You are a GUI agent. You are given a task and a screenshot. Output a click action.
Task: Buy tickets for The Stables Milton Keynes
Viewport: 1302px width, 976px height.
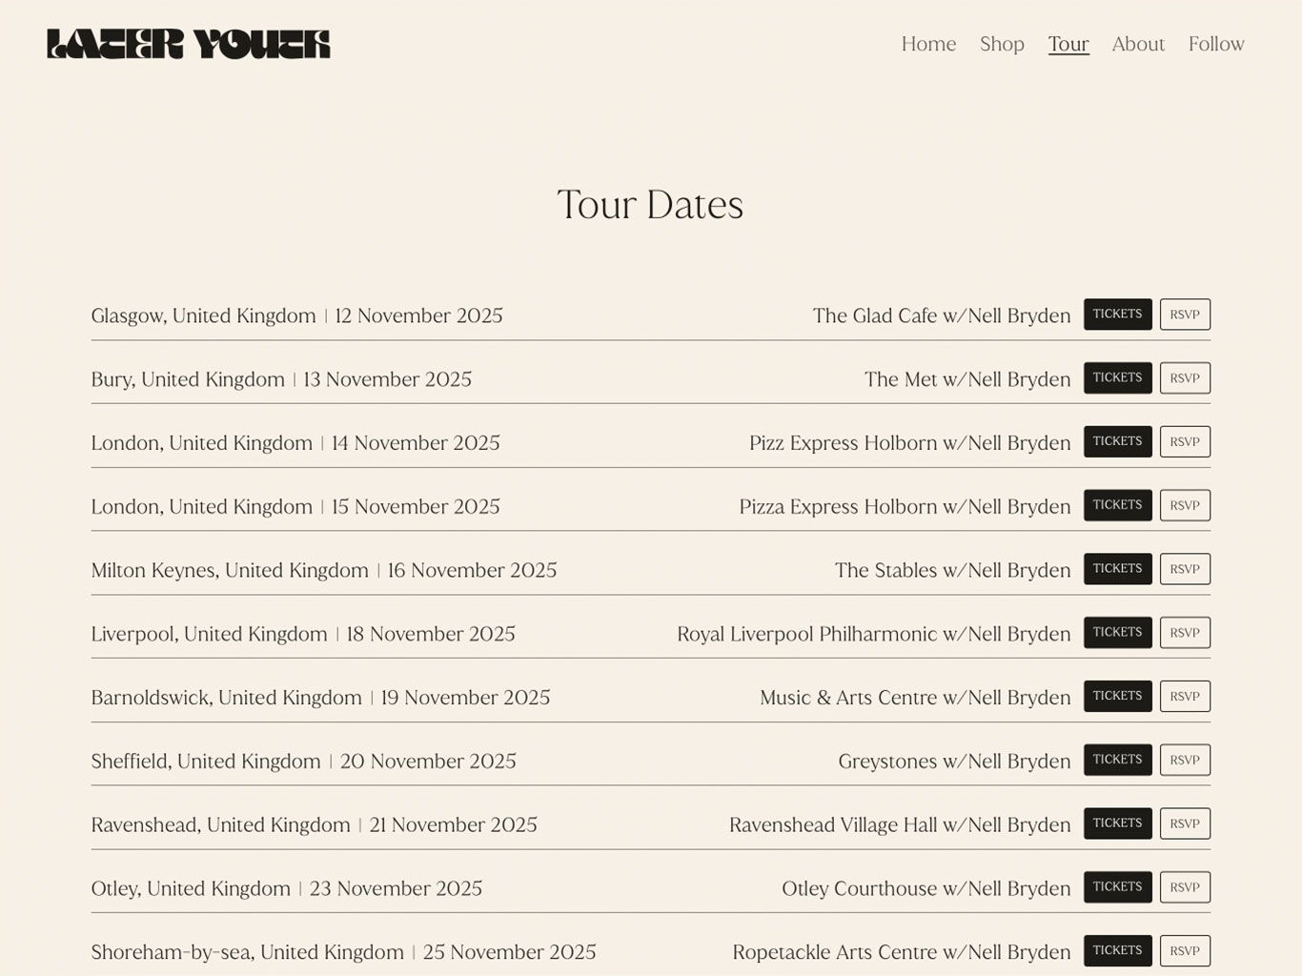pos(1117,568)
